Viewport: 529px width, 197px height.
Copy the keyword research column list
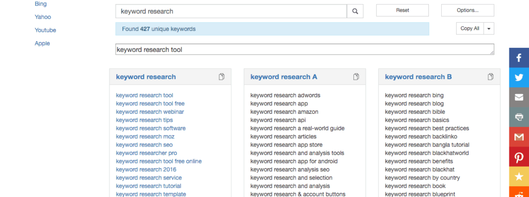(222, 77)
